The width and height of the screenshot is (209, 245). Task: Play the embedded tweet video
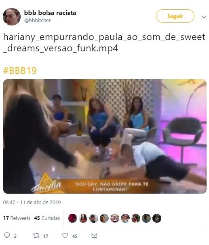click(x=105, y=136)
